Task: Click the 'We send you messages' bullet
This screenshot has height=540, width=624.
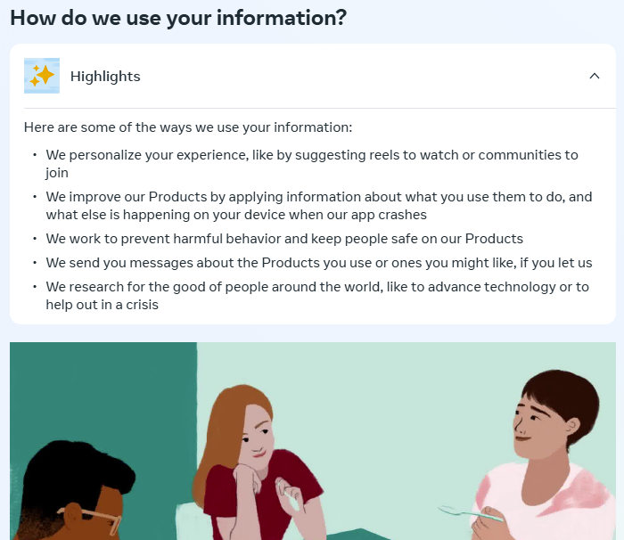Action: [319, 263]
